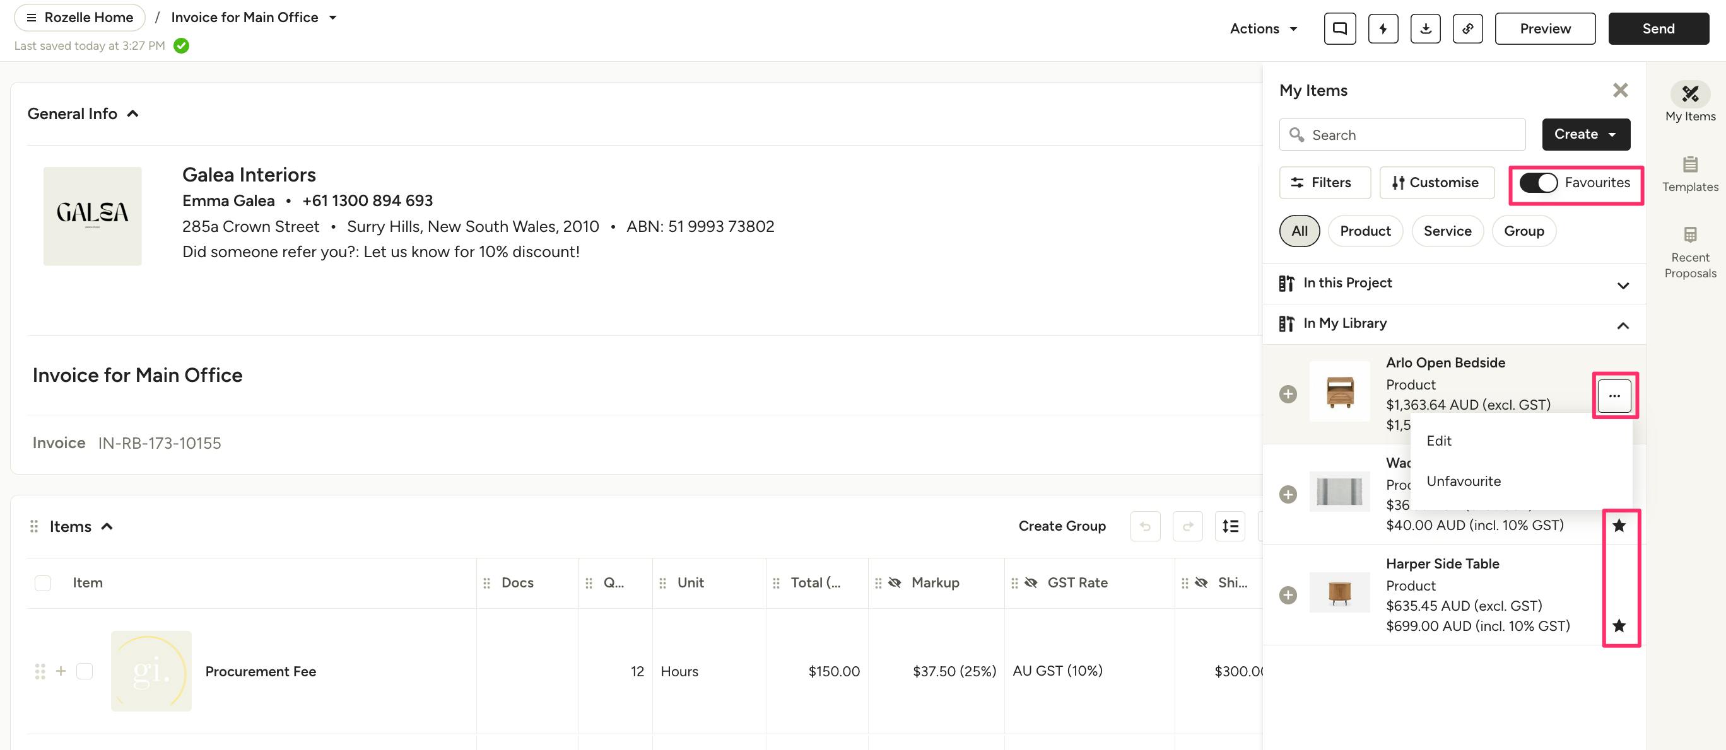Toggle the Favourites switch off
This screenshot has height=750, width=1726.
pos(1538,183)
